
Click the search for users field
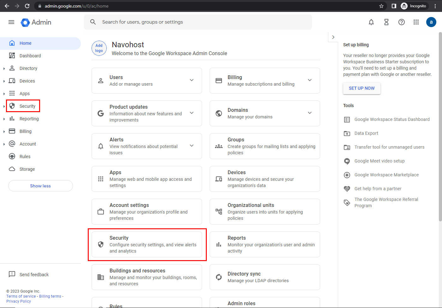(198, 22)
